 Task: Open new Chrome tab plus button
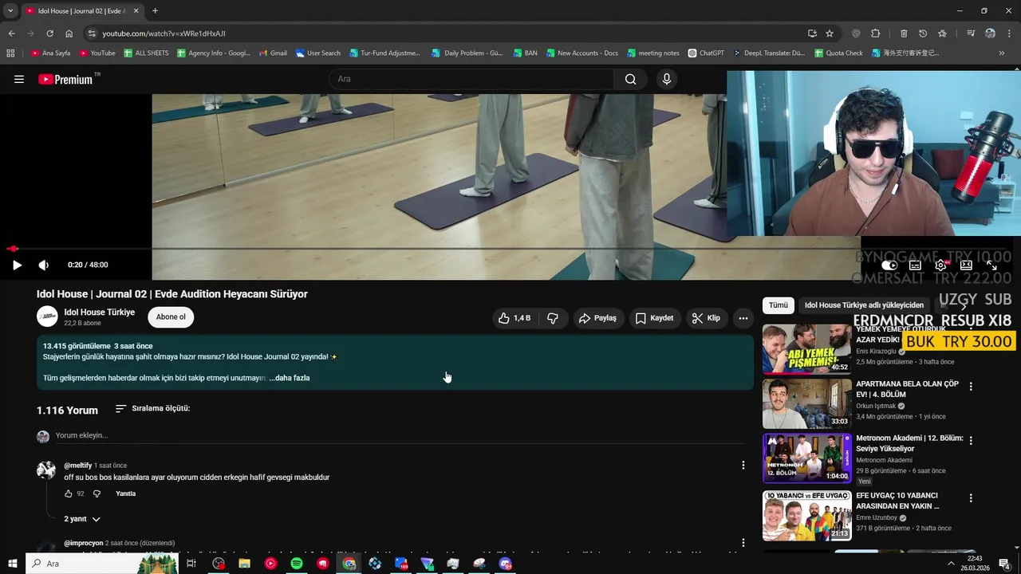(x=155, y=11)
